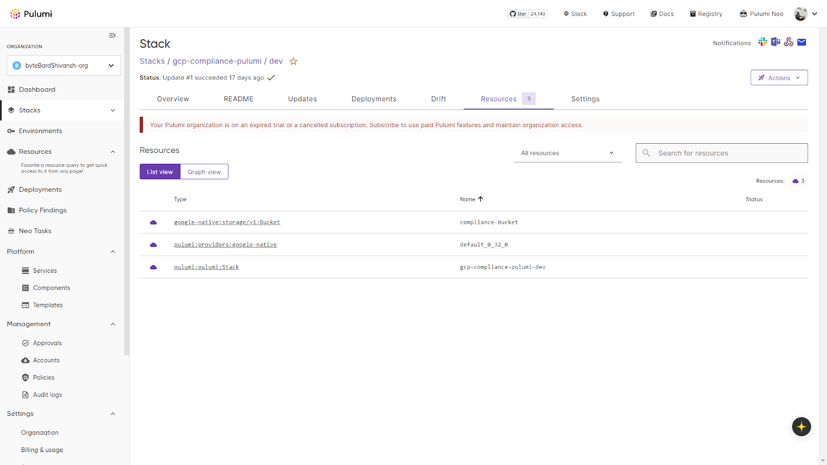
Task: Collapse the Management section chevron
Action: click(x=113, y=324)
